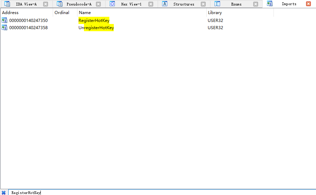Close the Enums tab
316x195 pixels.
click(256, 4)
